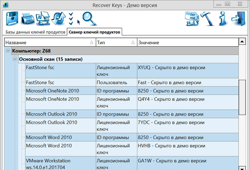Viewport: 250px width, 170px height.
Task: Select the Сканер ключей продуктов tab
Action: pos(94,32)
